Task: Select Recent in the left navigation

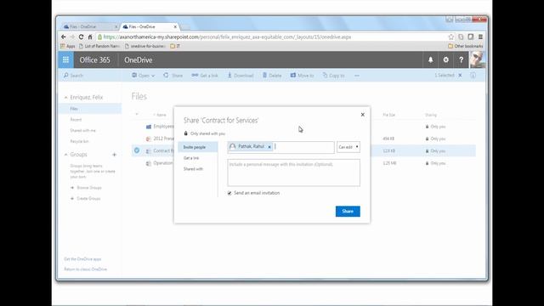Action: pyautogui.click(x=76, y=119)
